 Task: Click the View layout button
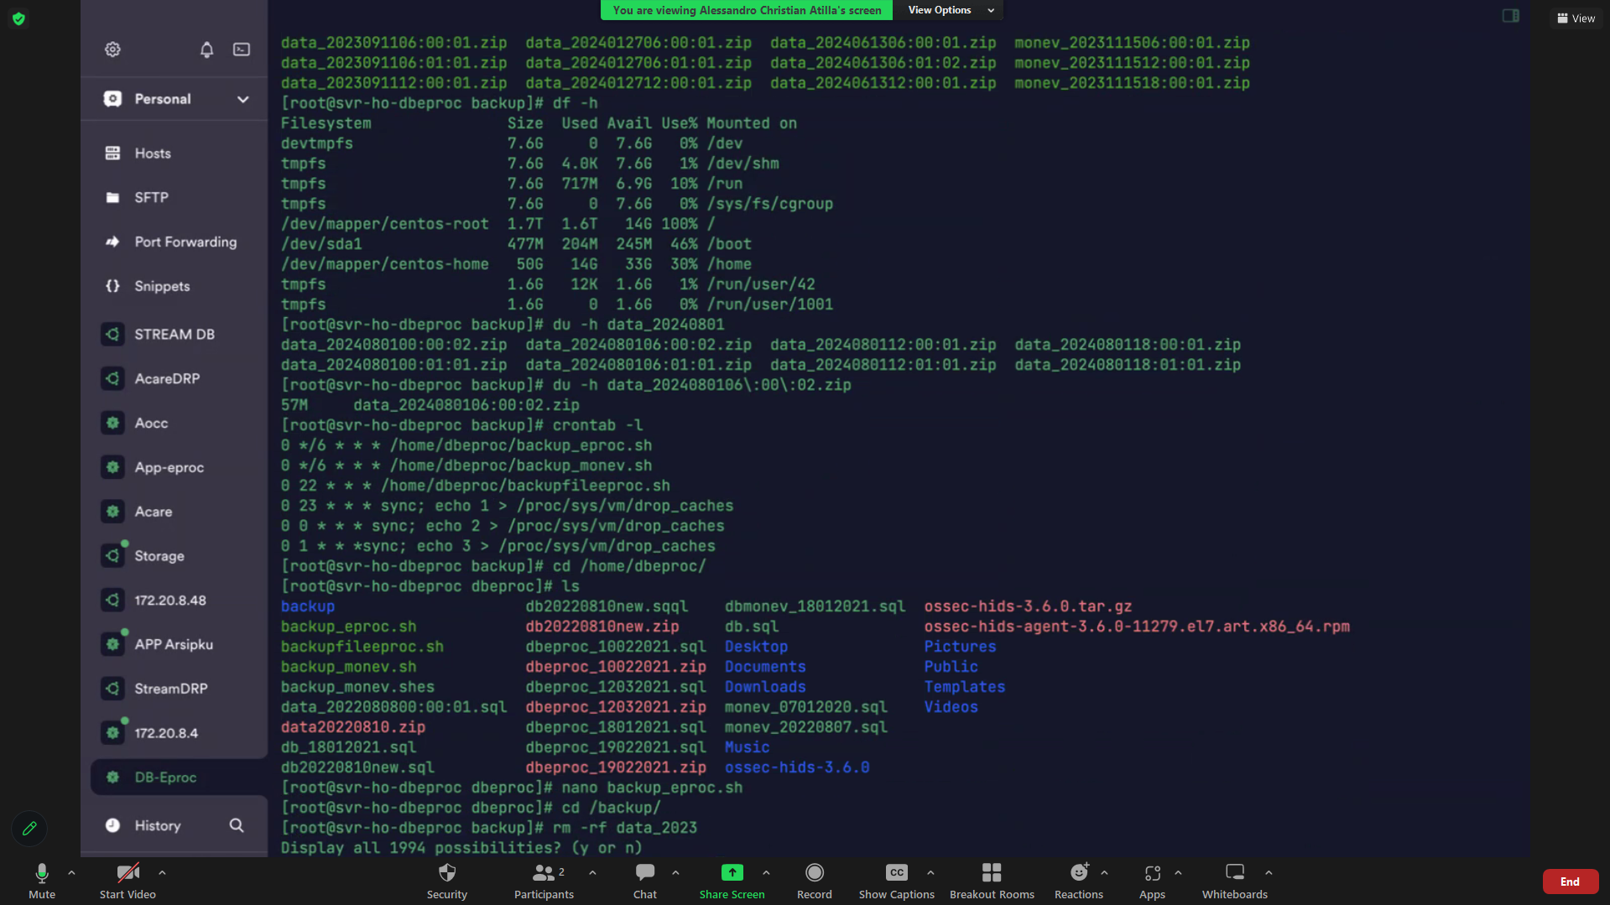pos(1576,18)
